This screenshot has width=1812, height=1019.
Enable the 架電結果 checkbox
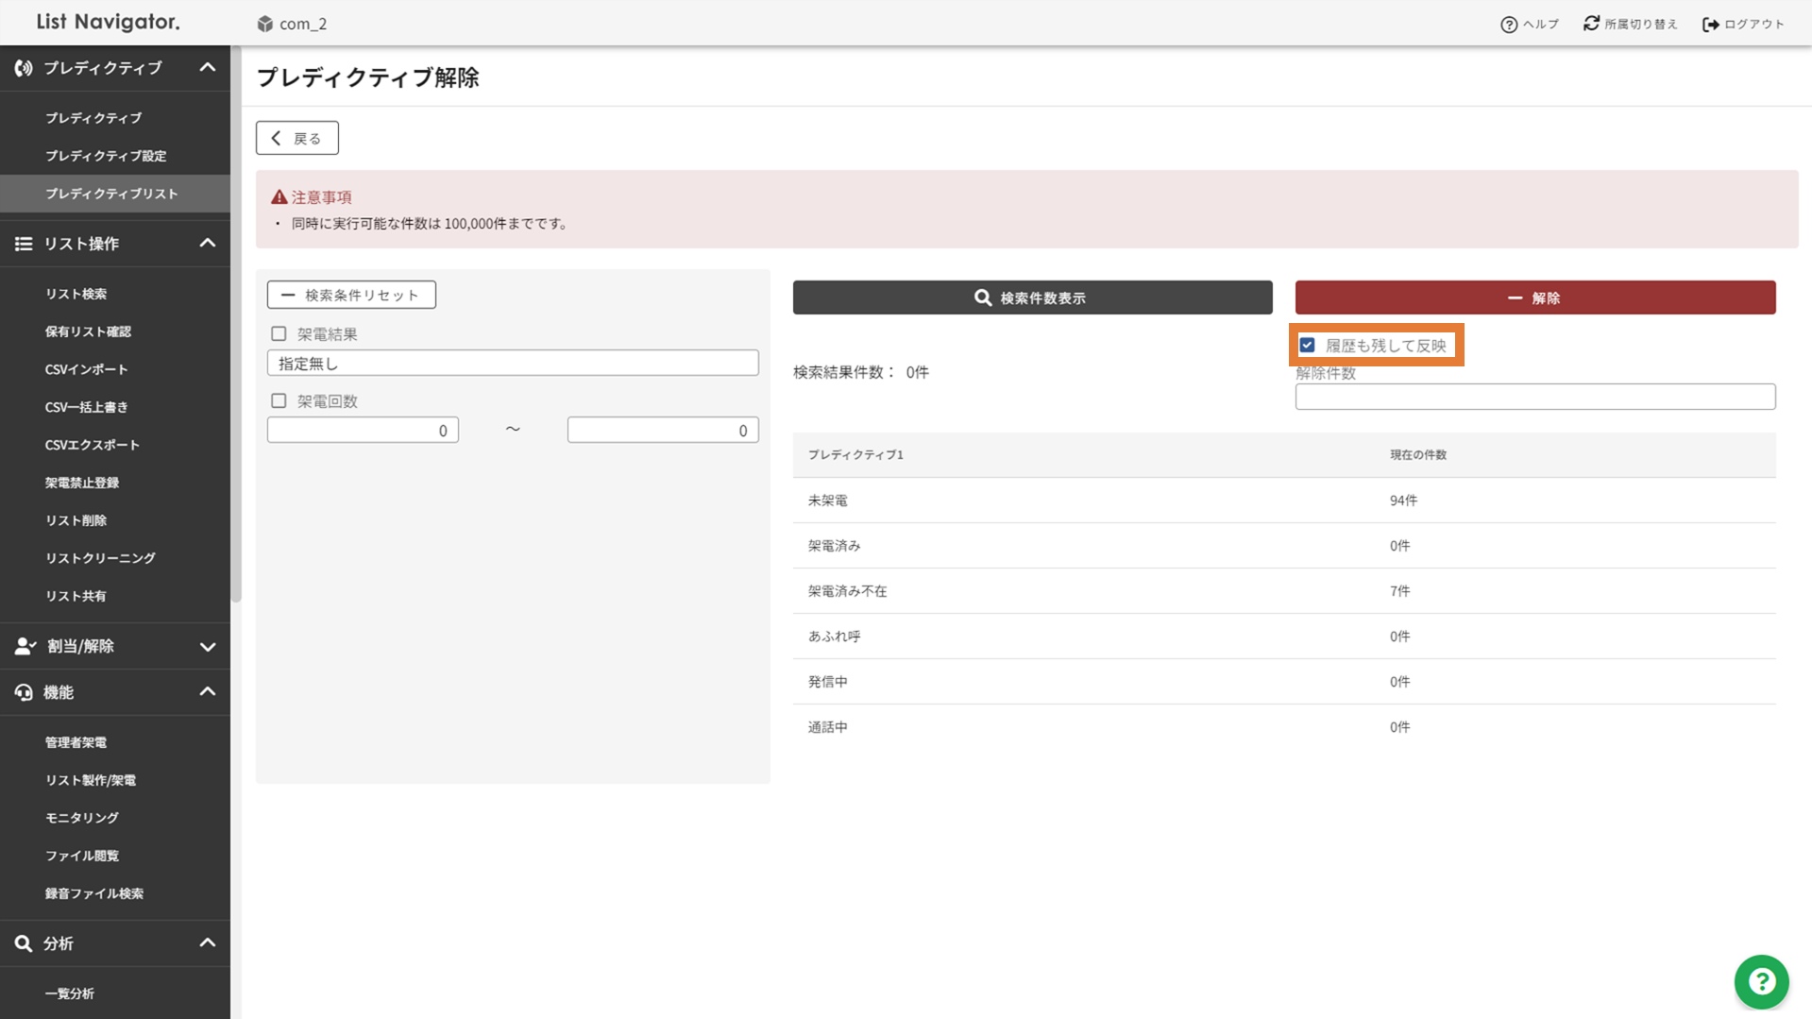tap(279, 333)
